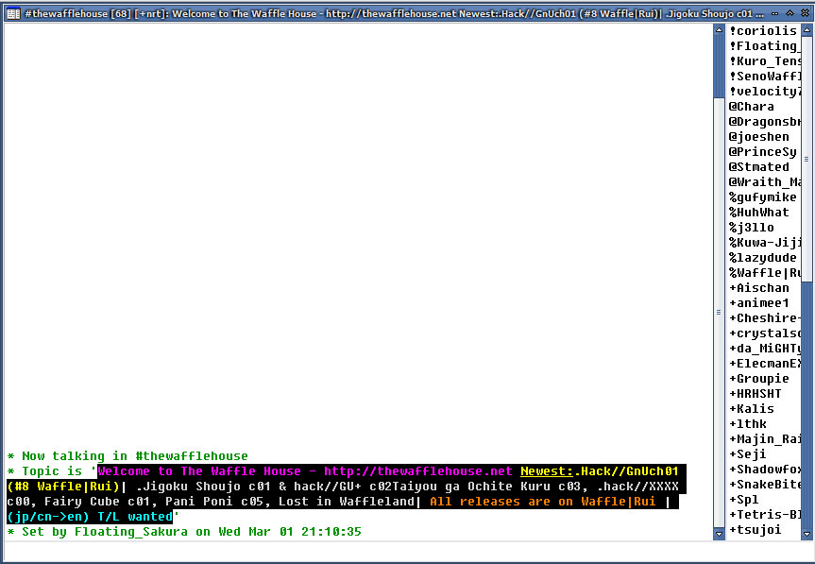Click the chat scrollbar up arrow

pos(719,30)
